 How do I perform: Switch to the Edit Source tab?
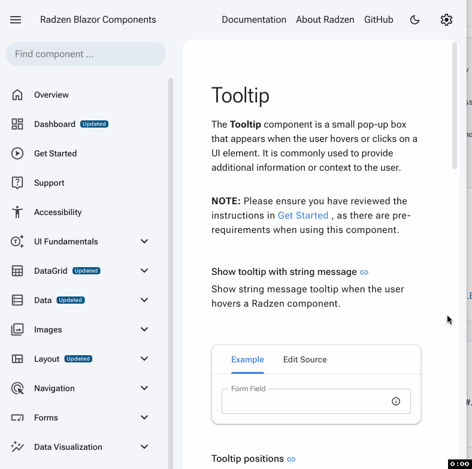pos(305,359)
